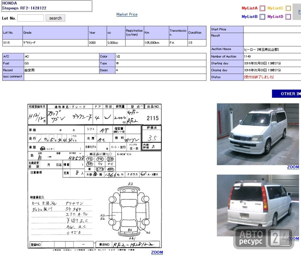Click ZOOM under the auction sheet
The image size is (301, 256).
(x=157, y=252)
